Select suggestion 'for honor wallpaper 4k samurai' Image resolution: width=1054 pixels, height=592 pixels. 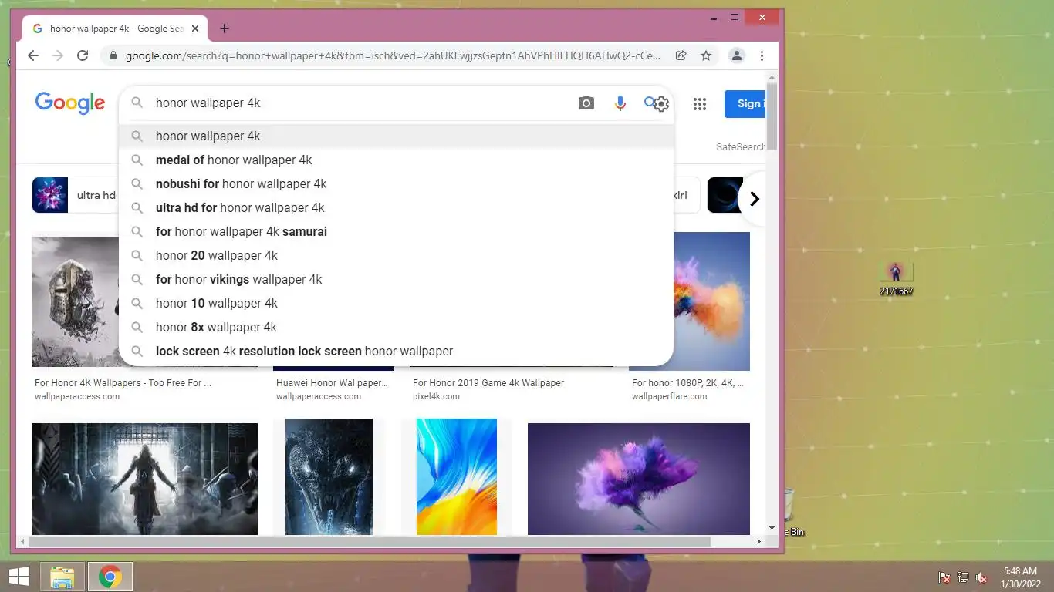(x=396, y=231)
